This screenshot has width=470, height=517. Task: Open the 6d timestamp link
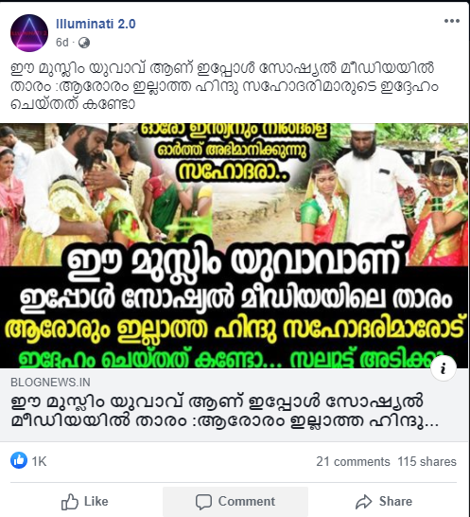(x=61, y=43)
